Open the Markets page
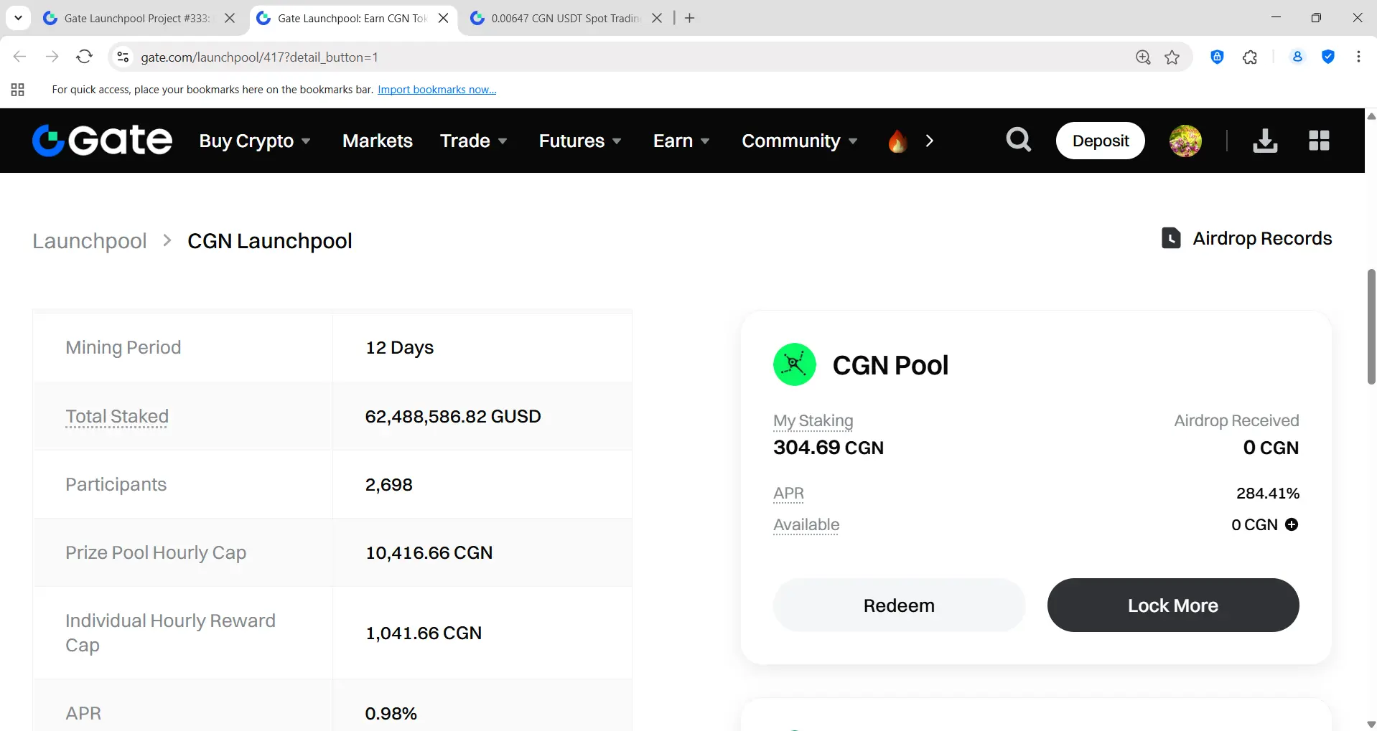Viewport: 1377px width, 731px height. [x=378, y=141]
